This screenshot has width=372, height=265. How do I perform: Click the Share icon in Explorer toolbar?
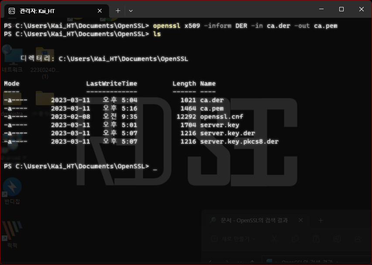point(358,239)
